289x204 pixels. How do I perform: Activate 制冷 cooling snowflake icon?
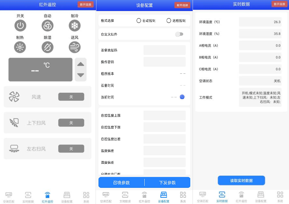75,26
